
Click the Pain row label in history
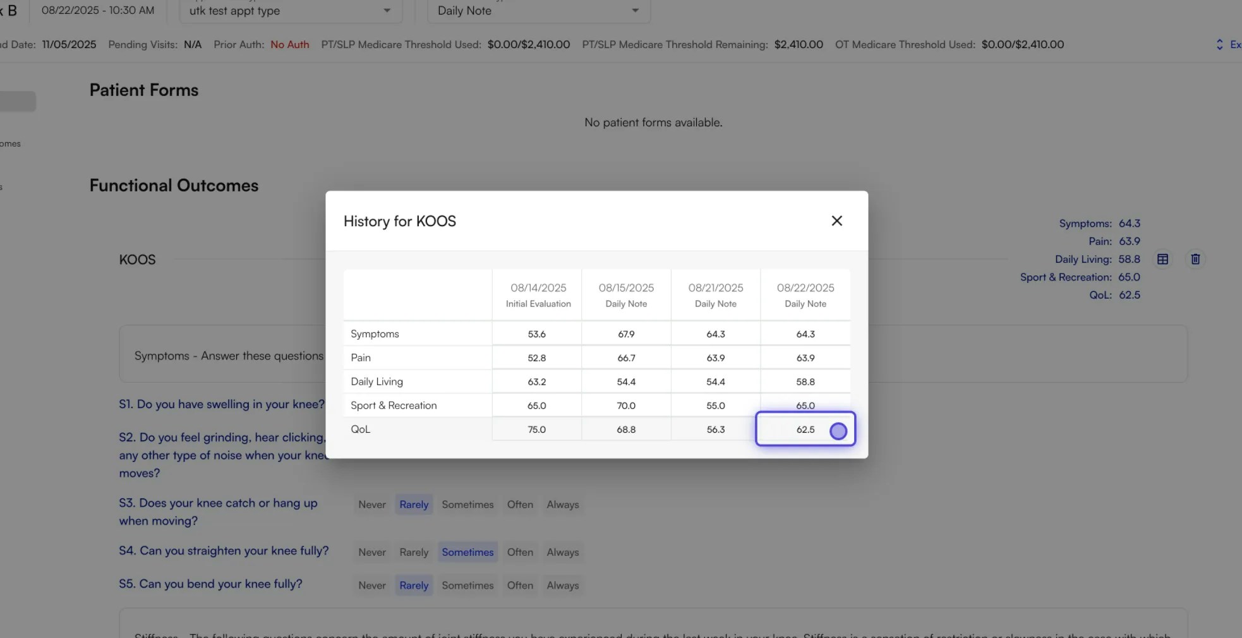(361, 358)
